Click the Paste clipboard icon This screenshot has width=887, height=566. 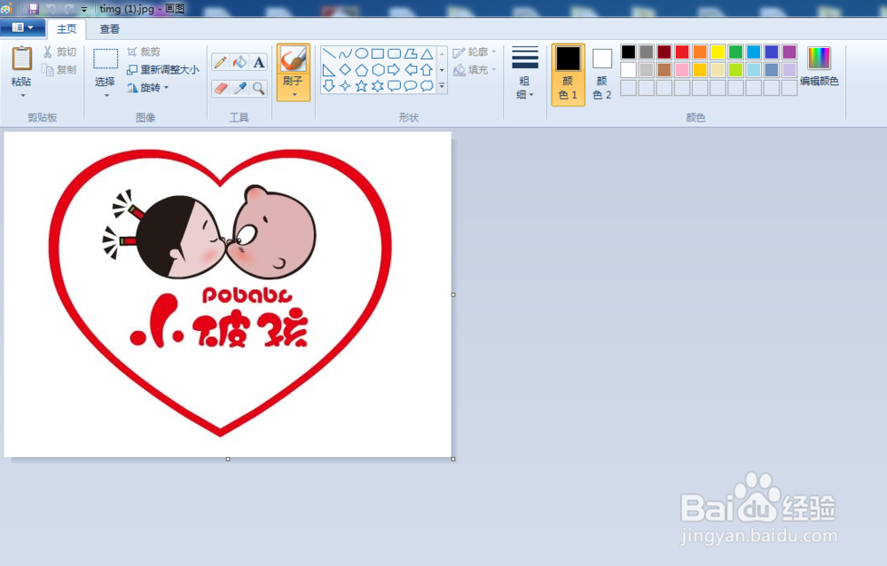pos(21,59)
